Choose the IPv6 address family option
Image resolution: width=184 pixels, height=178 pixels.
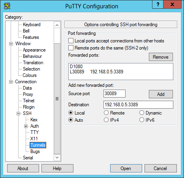click(x=142, y=120)
